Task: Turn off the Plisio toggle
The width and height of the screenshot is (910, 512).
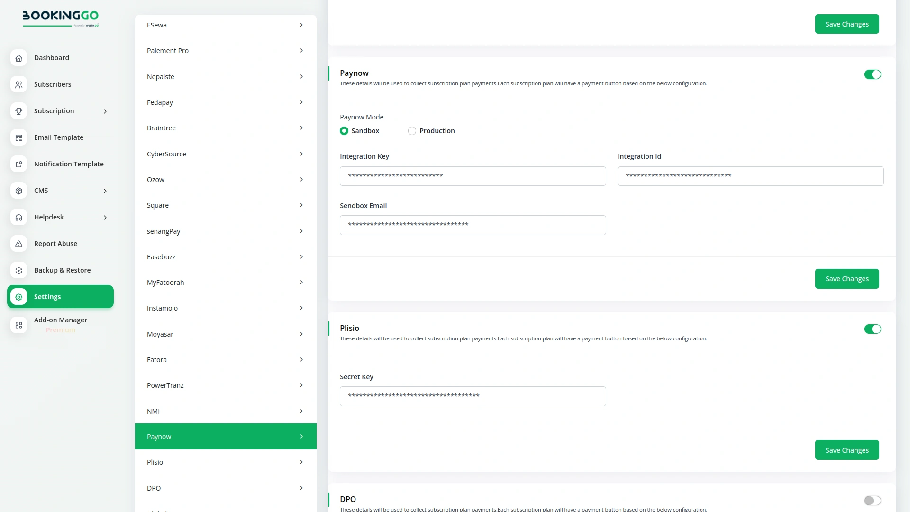Action: [x=873, y=329]
